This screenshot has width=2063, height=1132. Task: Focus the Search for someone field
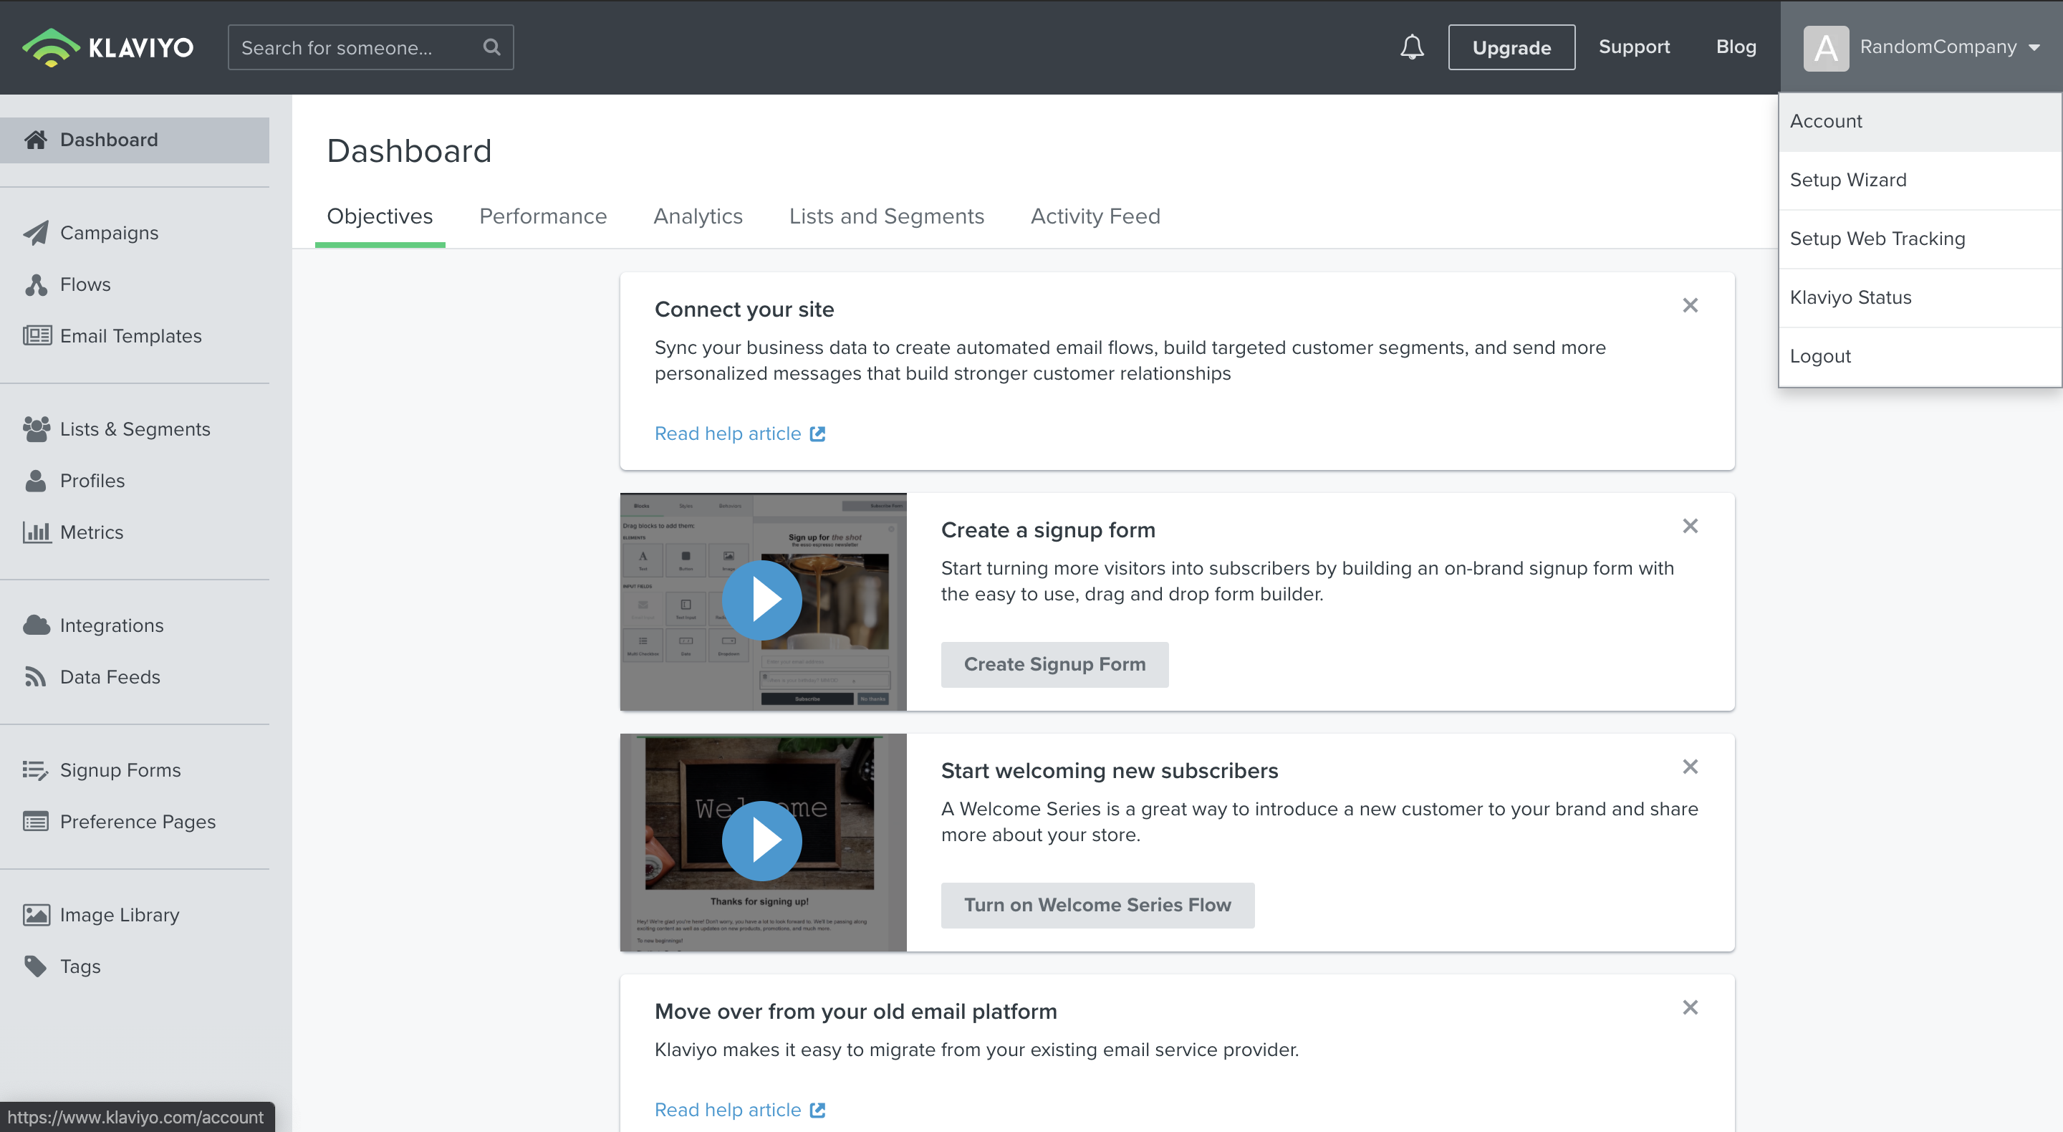[352, 47]
